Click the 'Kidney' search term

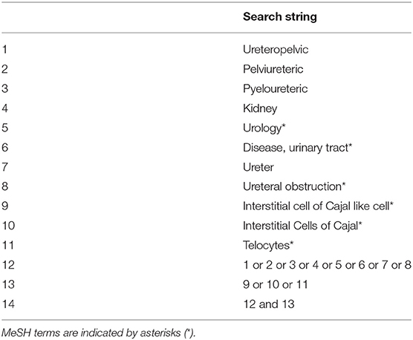[260, 108]
